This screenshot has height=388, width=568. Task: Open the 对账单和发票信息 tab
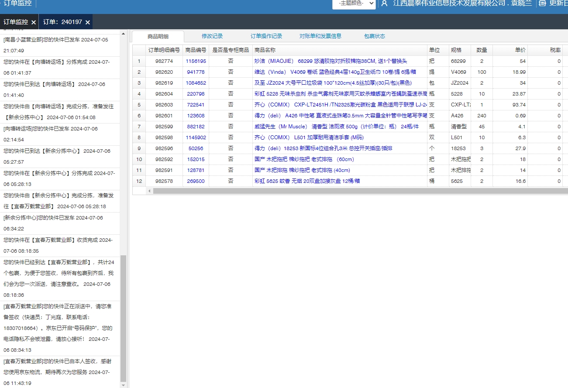(320, 36)
